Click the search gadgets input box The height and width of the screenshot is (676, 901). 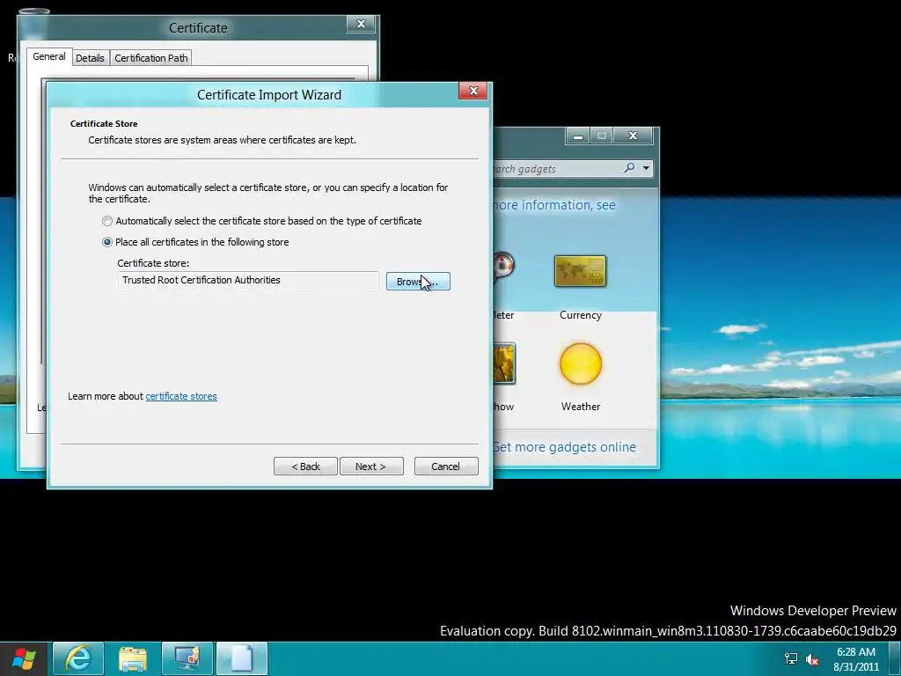pyautogui.click(x=556, y=168)
